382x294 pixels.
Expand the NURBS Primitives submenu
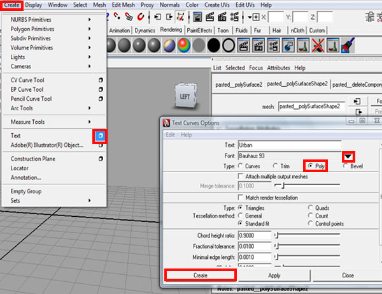pos(89,19)
